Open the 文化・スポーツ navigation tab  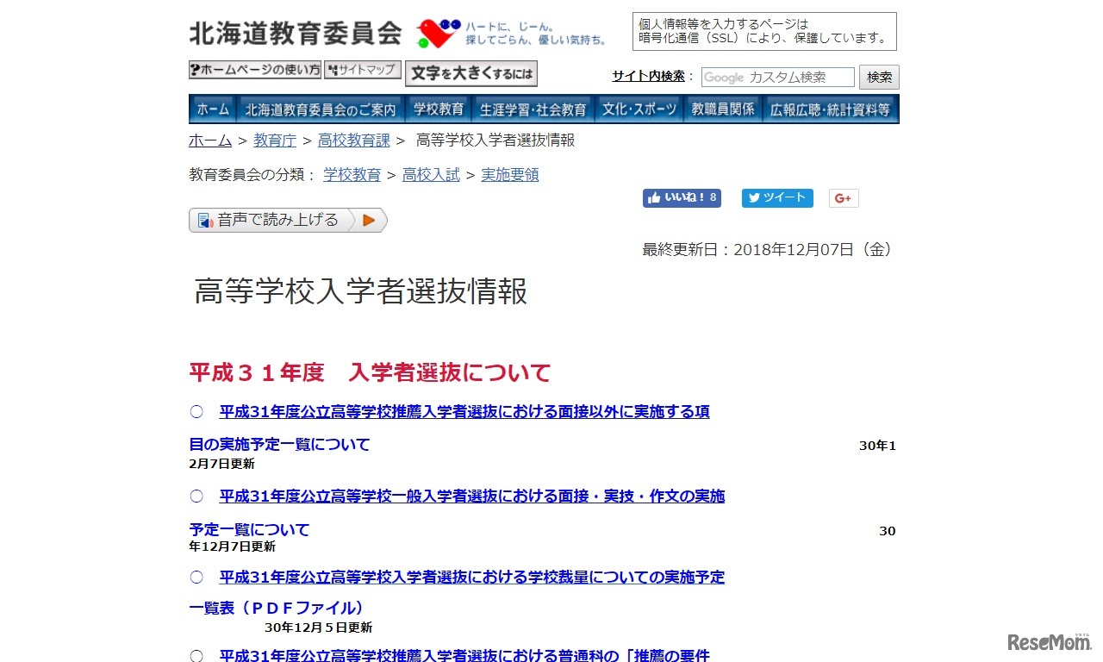[639, 109]
